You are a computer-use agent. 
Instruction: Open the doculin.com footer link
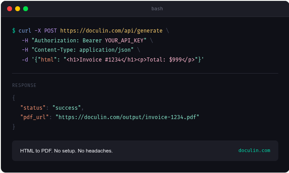[x=254, y=150]
